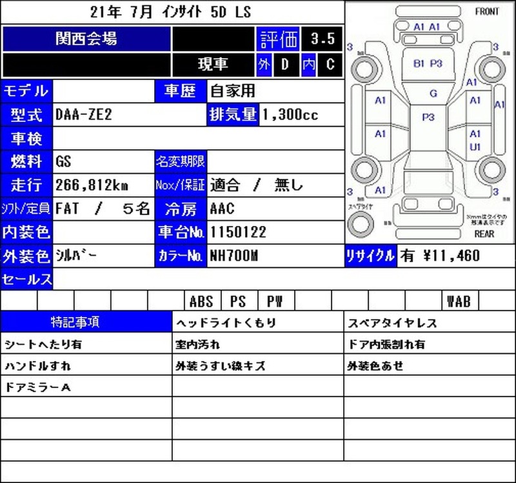Click the REAR label on car diagram
This screenshot has height=483, width=516.
point(484,234)
